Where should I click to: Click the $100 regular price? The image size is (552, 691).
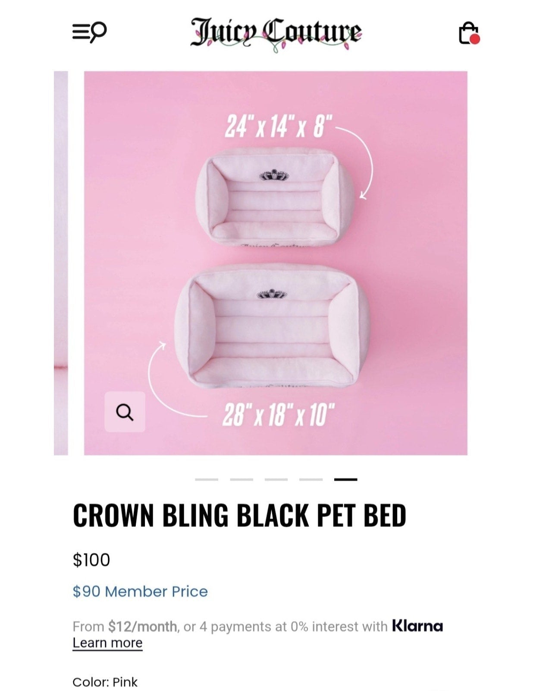[x=91, y=560]
